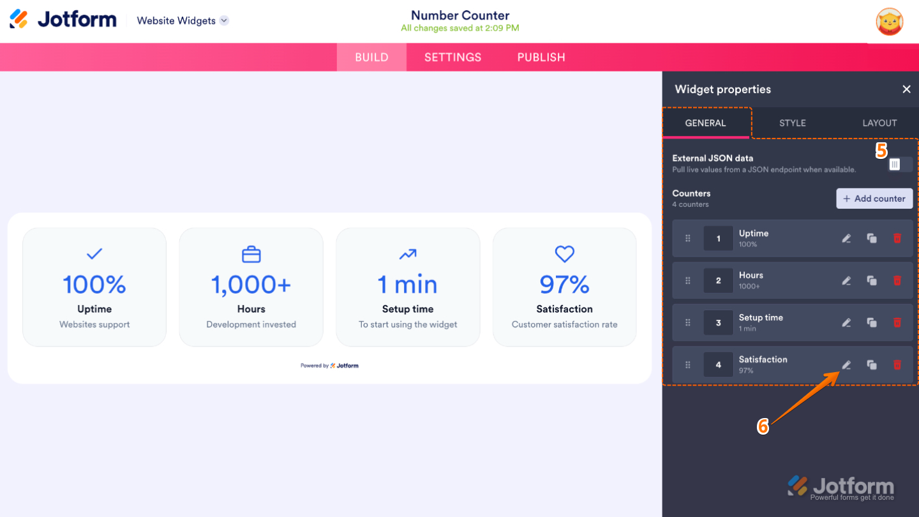The image size is (919, 517).
Task: Switch to the STYLE properties tab
Action: 793,123
